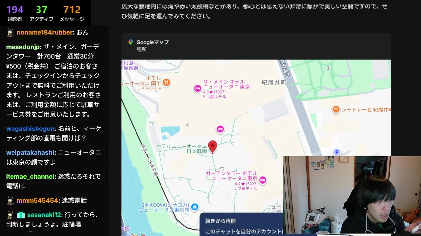The width and height of the screenshot is (421, 236).
Task: Click the webcam overlay video
Action: pyautogui.click(x=352, y=195)
